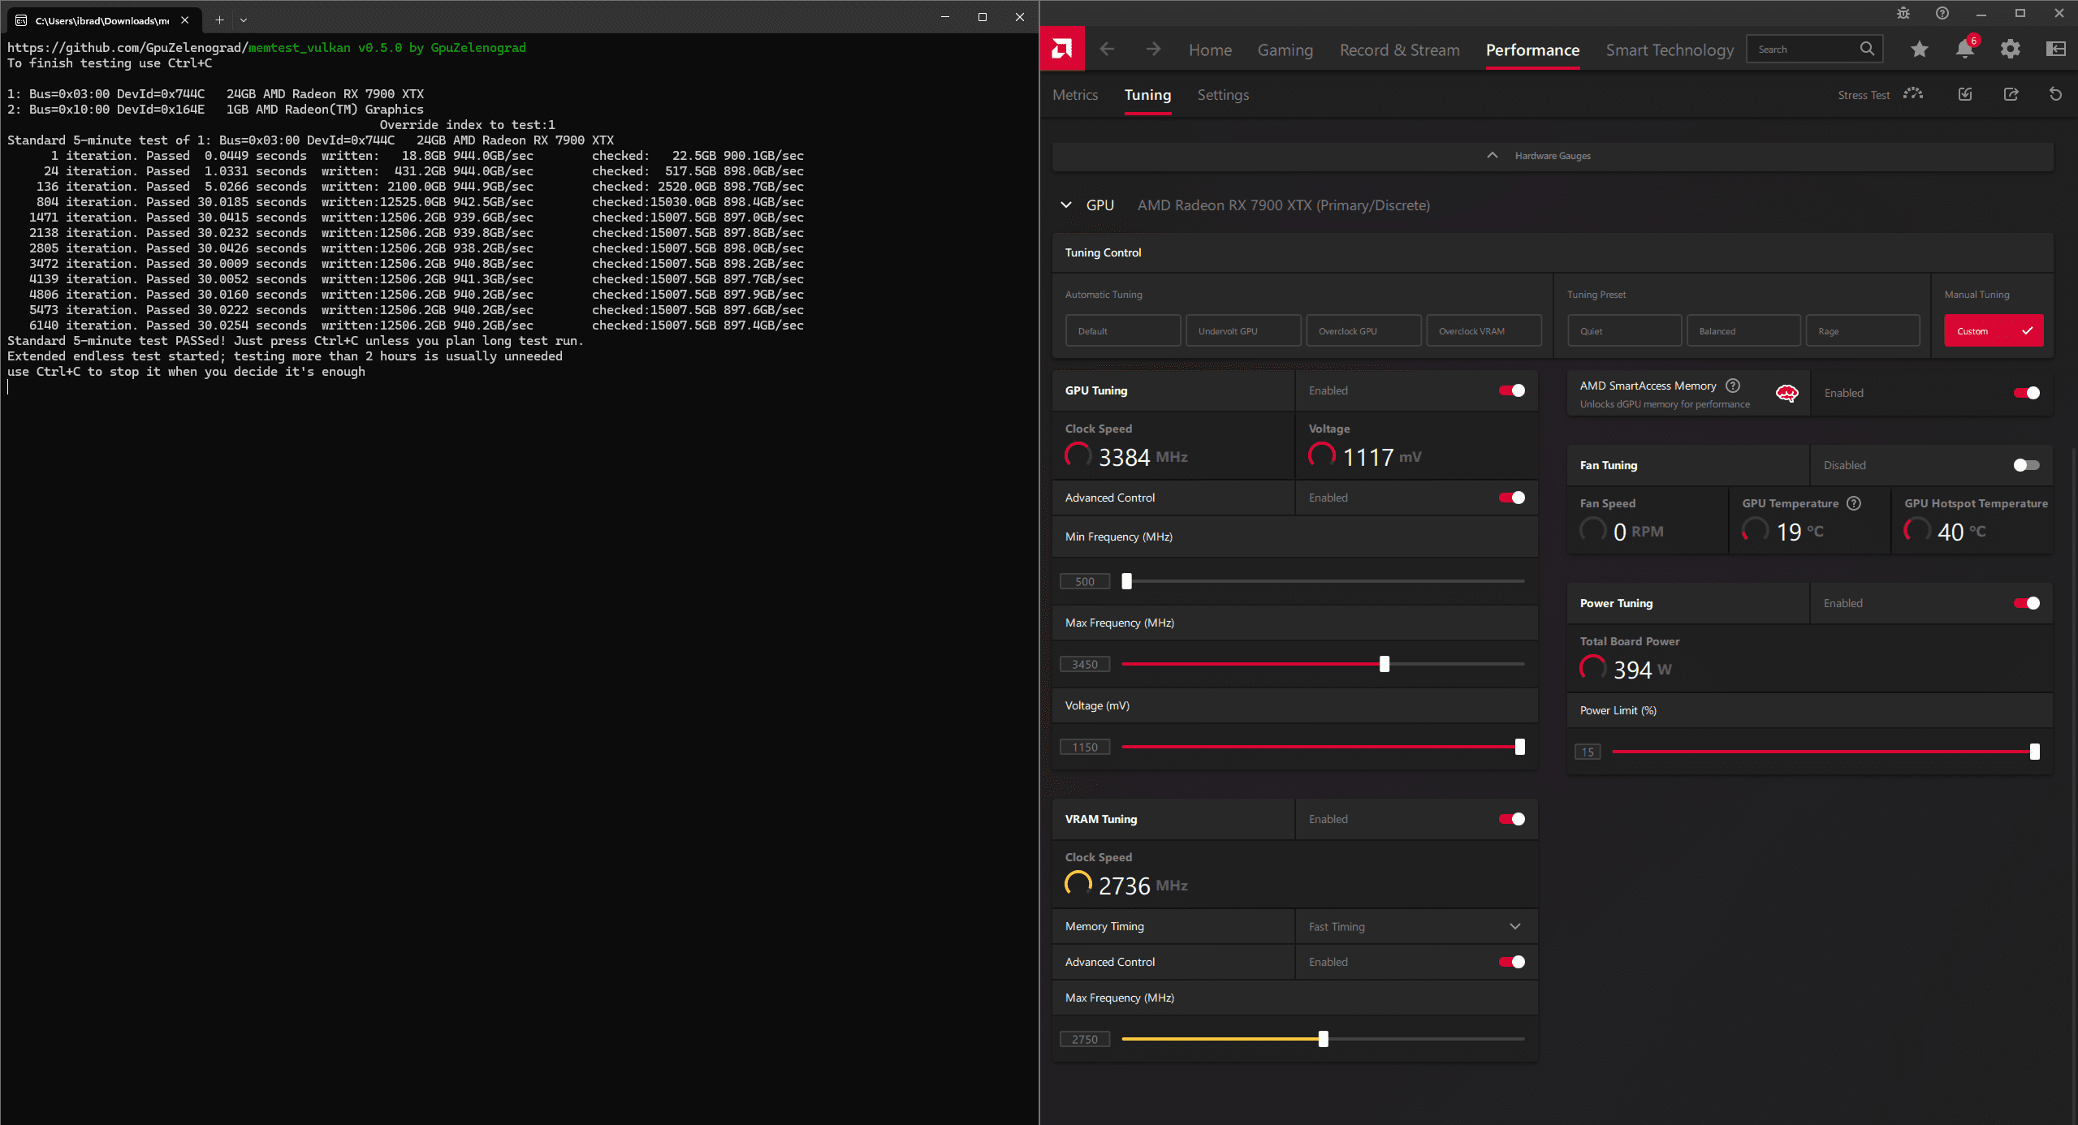
Task: Open Smart Technology tab
Action: 1669,50
